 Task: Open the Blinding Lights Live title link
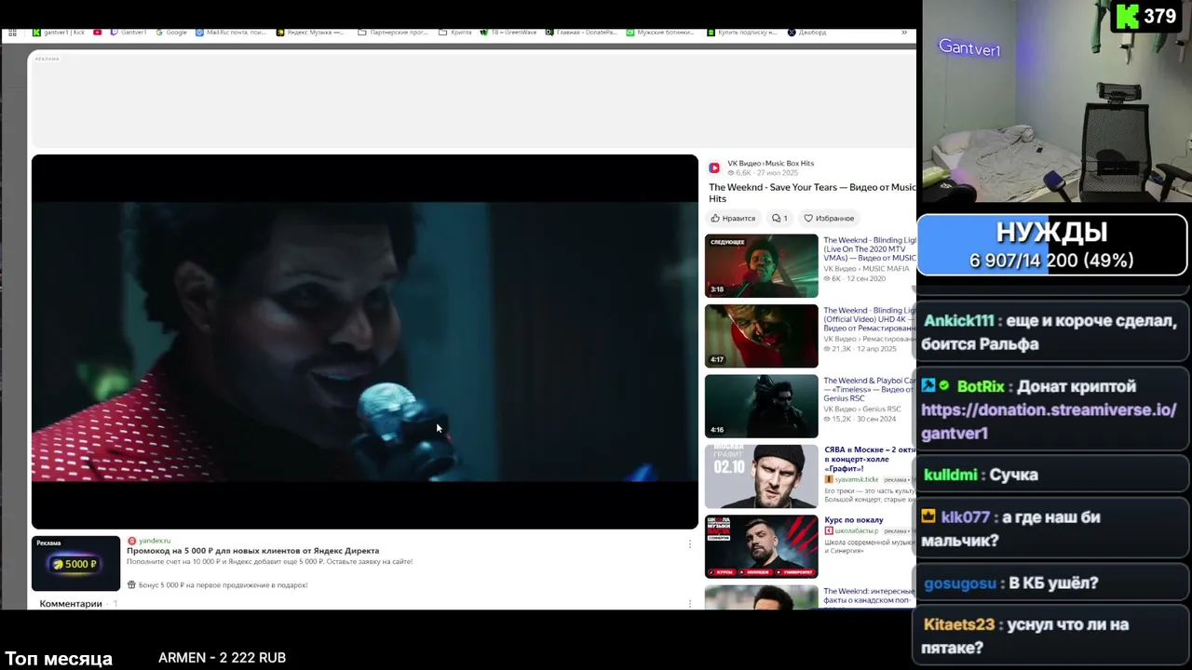(x=870, y=249)
